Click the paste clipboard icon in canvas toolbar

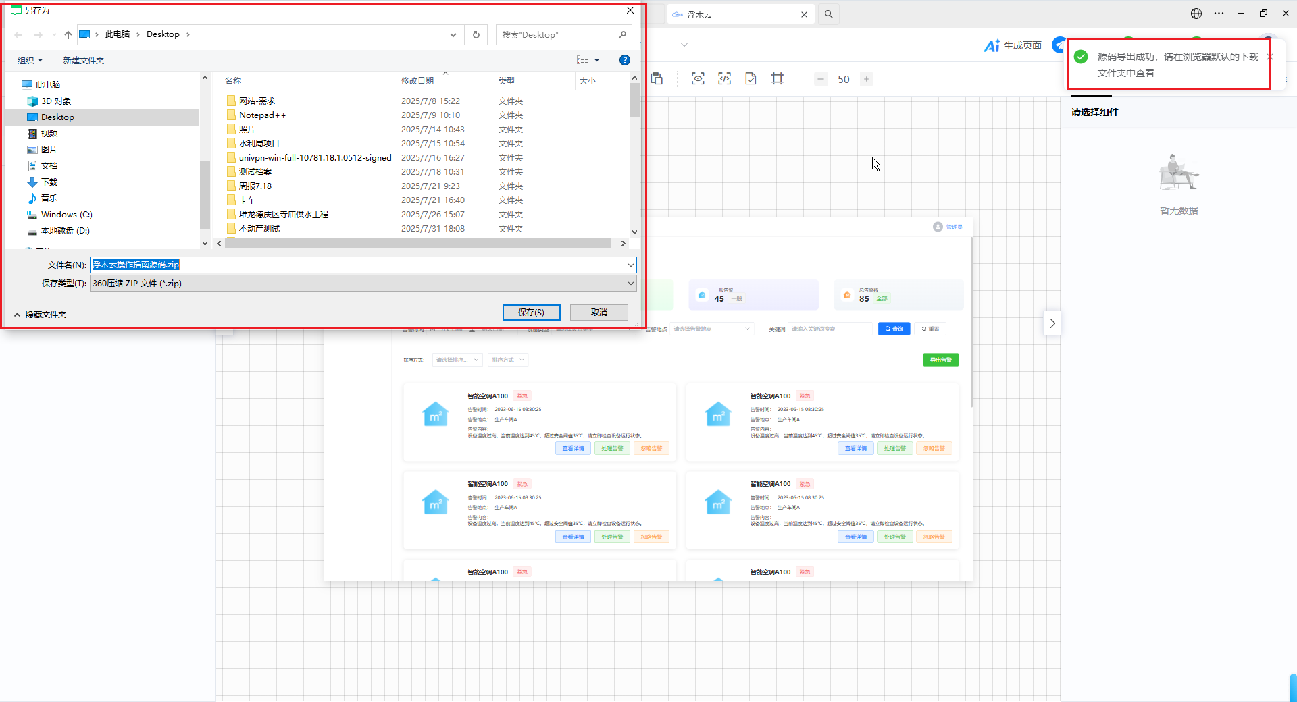657,79
